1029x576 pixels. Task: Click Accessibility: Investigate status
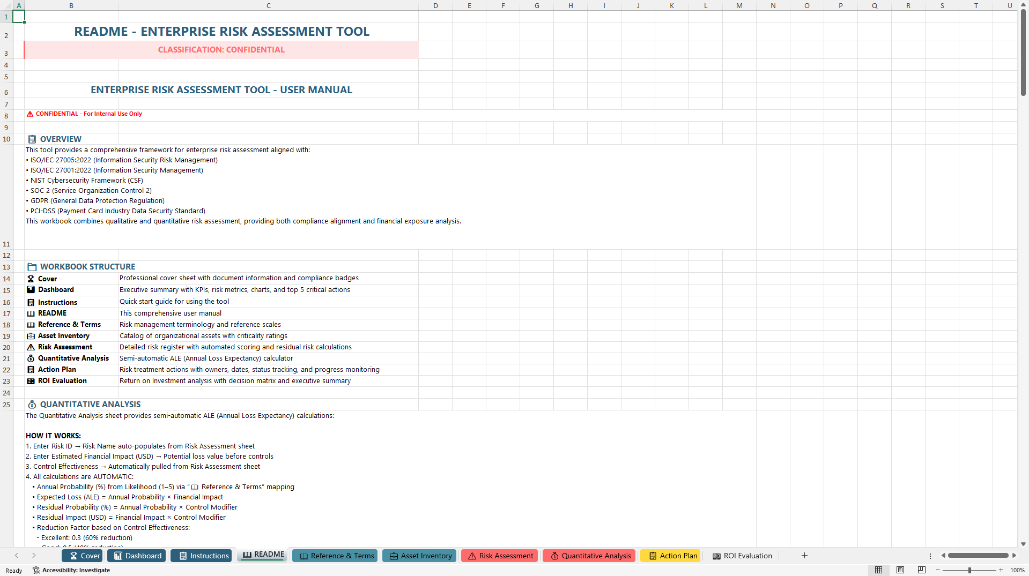[71, 570]
